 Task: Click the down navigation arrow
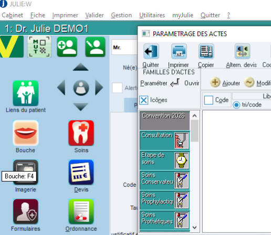pos(80,107)
